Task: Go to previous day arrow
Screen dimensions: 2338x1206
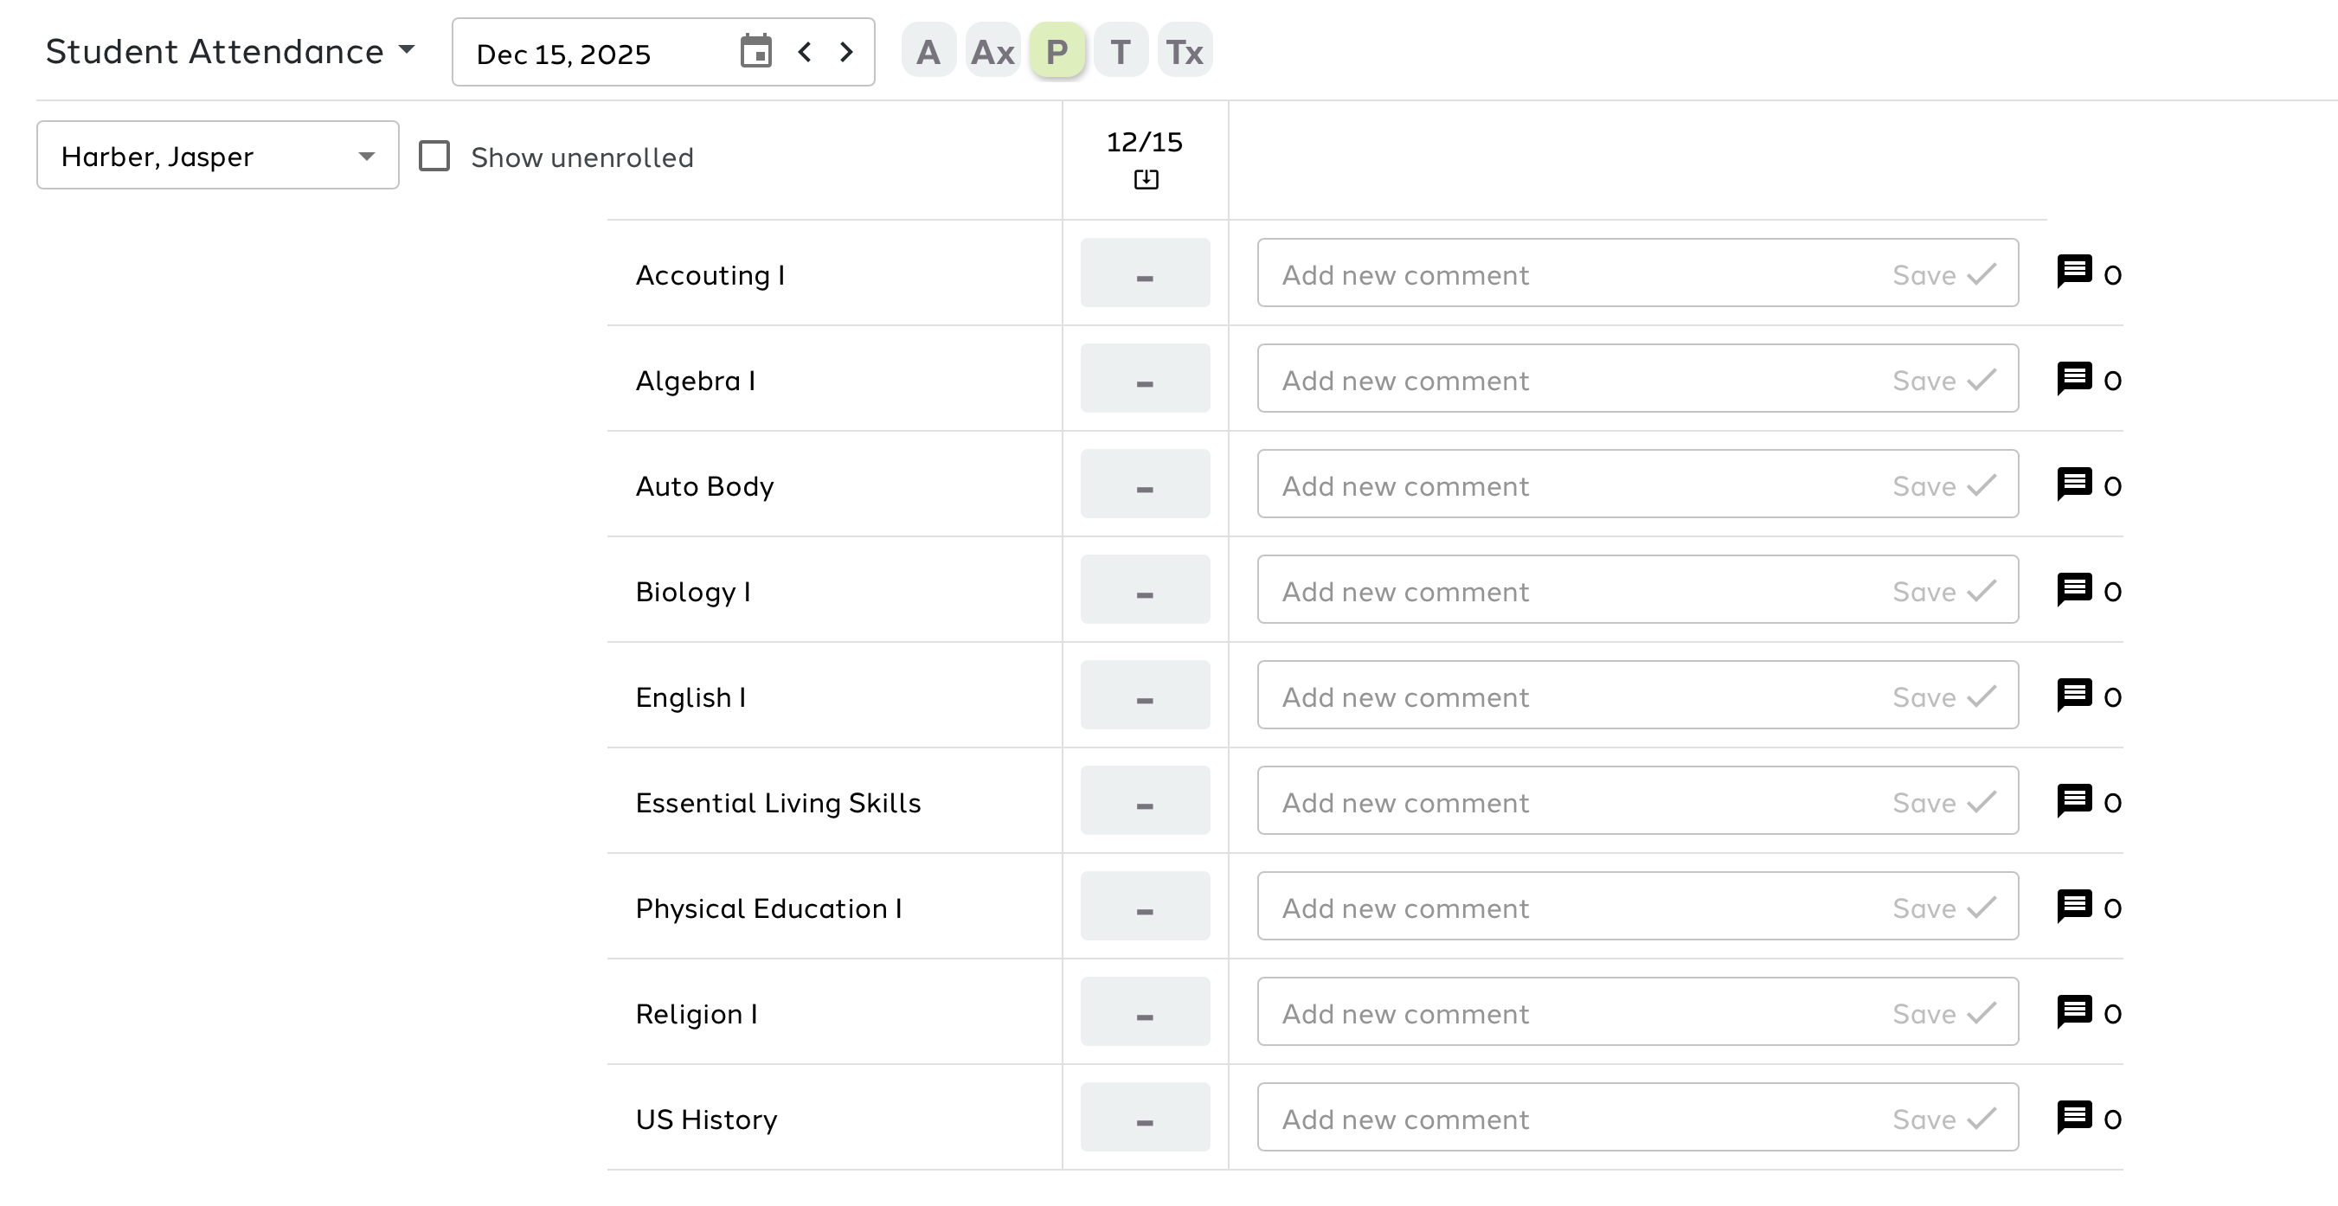Action: pyautogui.click(x=804, y=52)
